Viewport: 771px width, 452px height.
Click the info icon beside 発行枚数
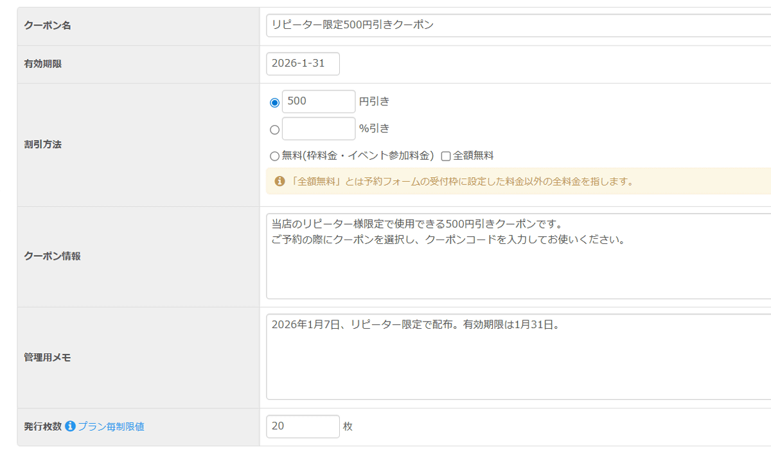click(71, 426)
